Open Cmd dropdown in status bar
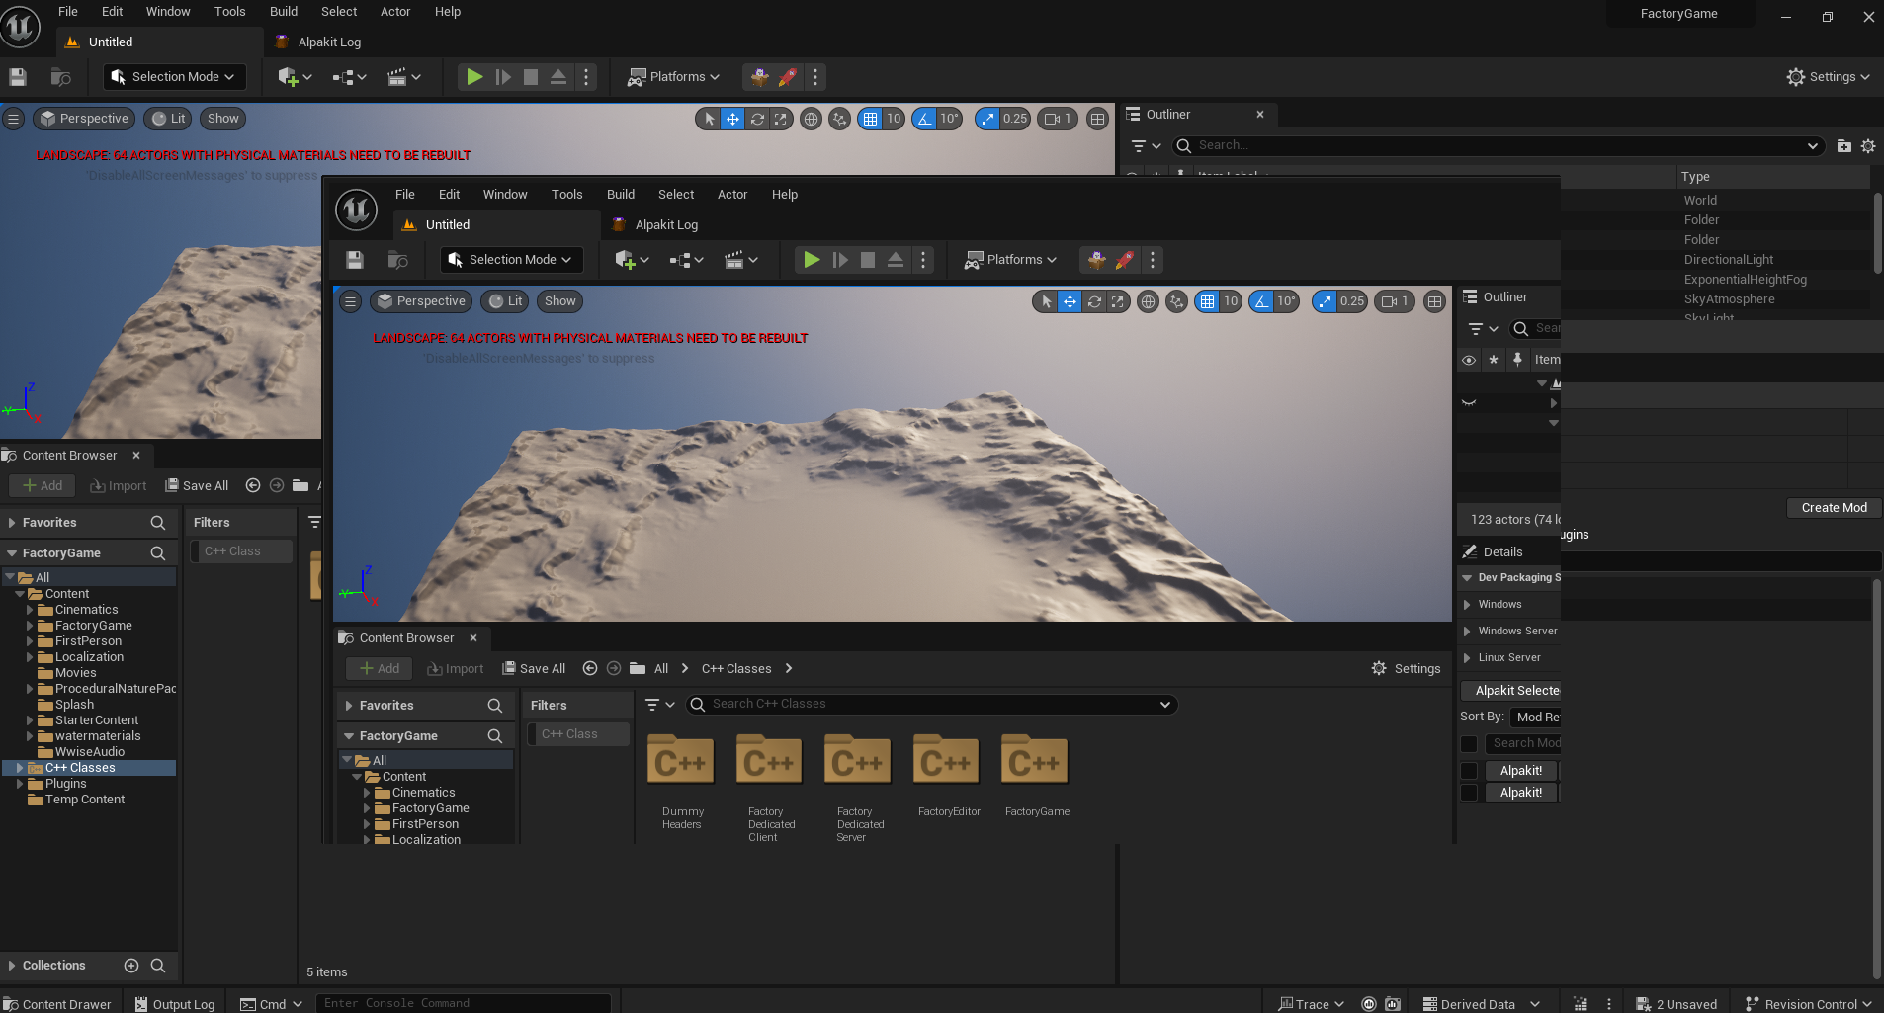This screenshot has width=1884, height=1013. coord(272,1004)
